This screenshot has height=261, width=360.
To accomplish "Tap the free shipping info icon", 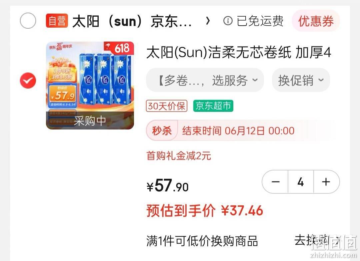I will (228, 21).
